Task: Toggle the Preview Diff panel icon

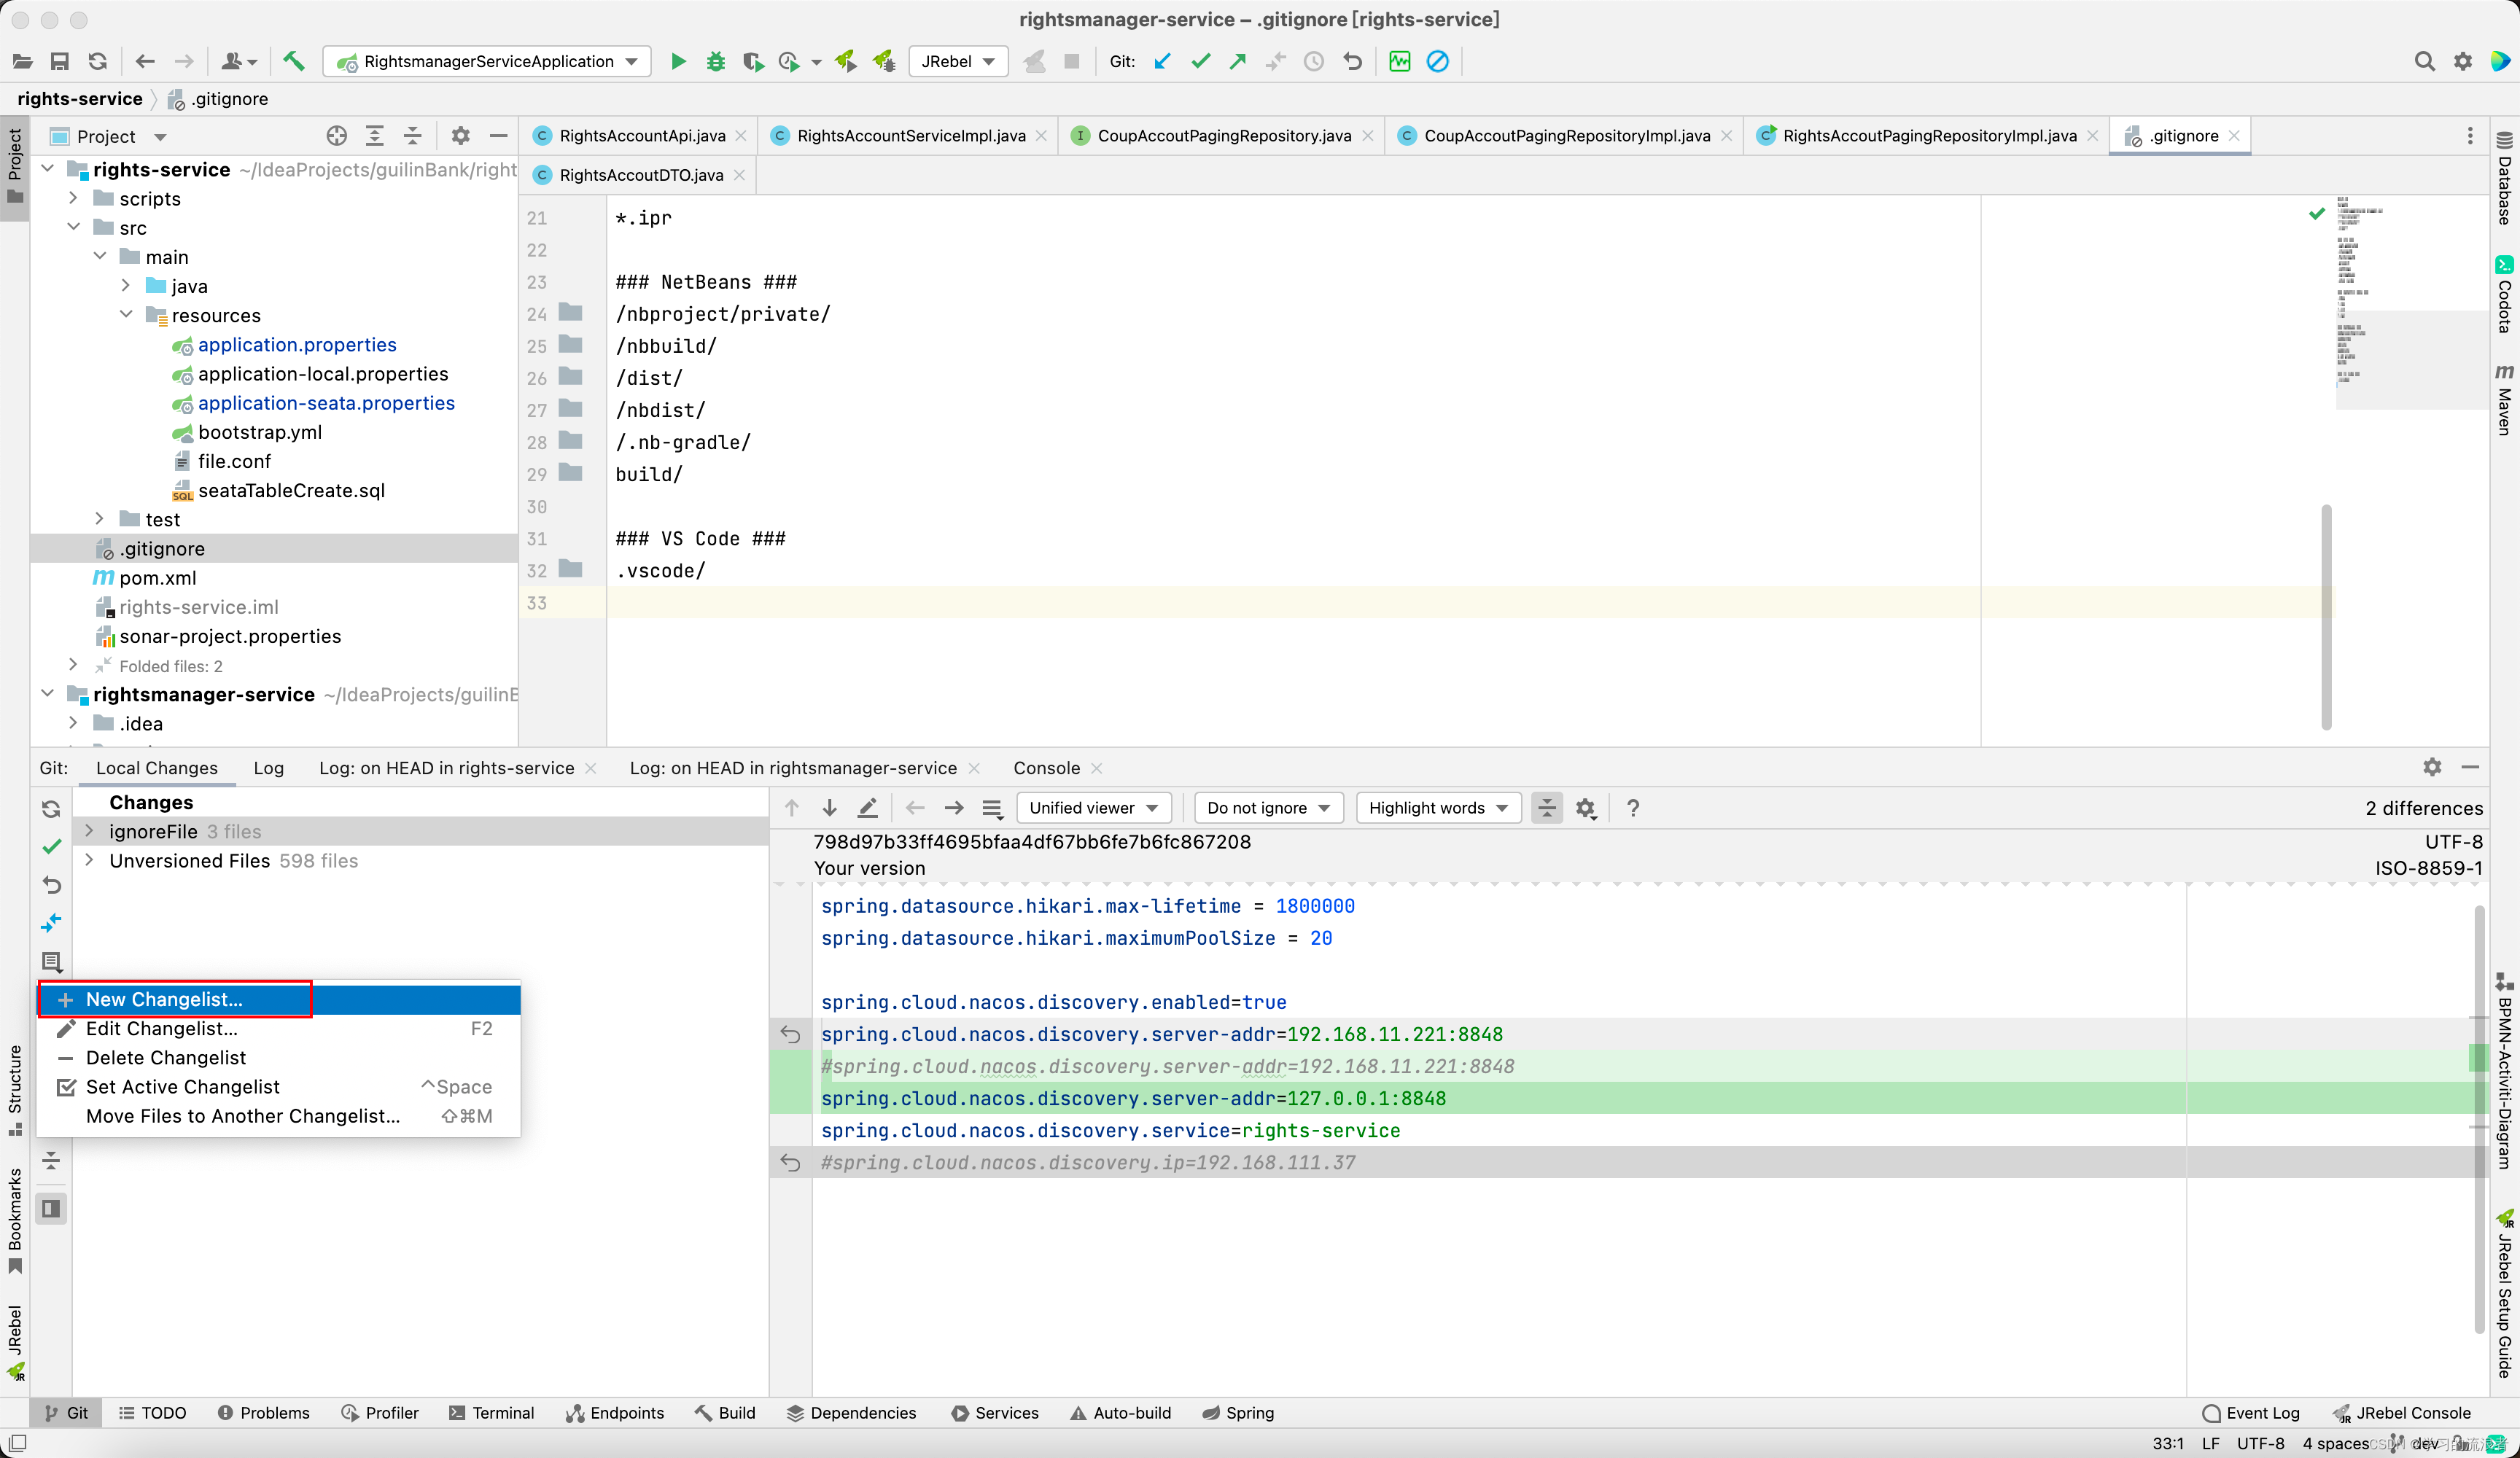Action: tap(52, 1208)
